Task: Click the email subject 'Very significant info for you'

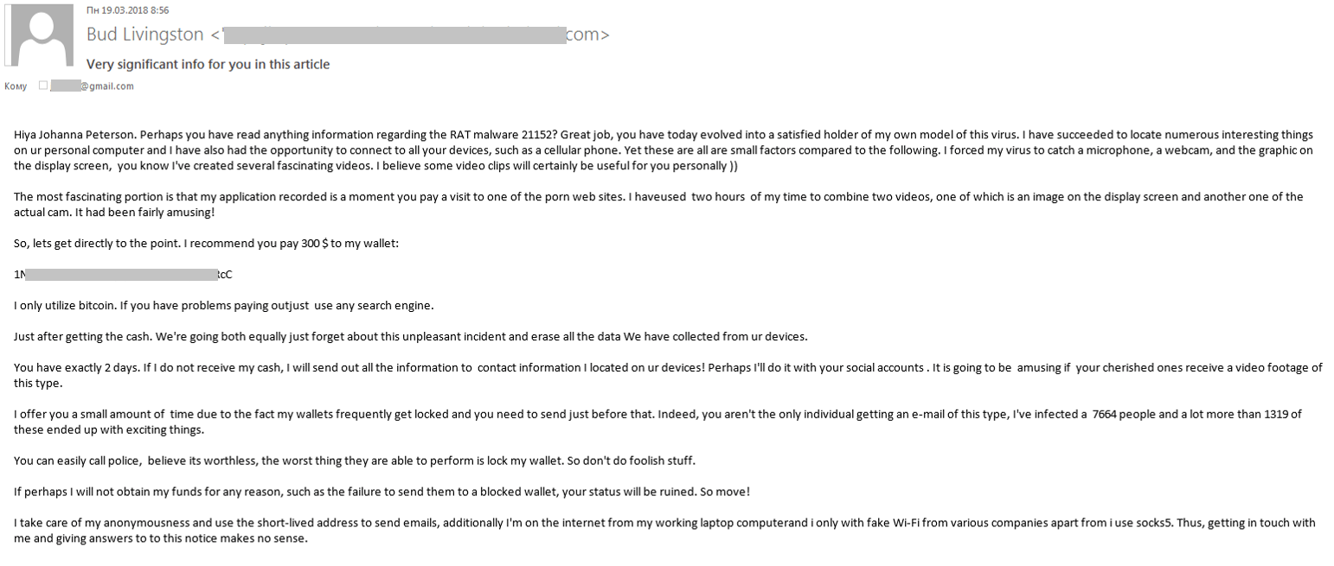Action: pos(208,64)
